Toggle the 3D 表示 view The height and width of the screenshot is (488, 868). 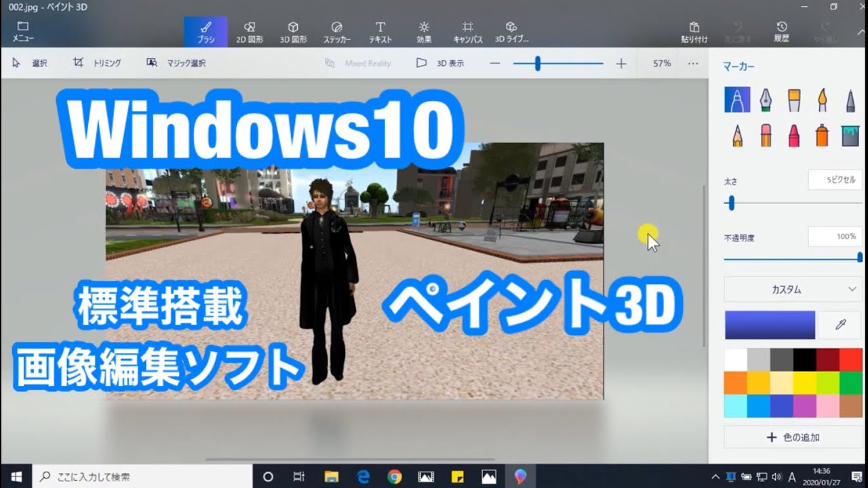[x=439, y=63]
